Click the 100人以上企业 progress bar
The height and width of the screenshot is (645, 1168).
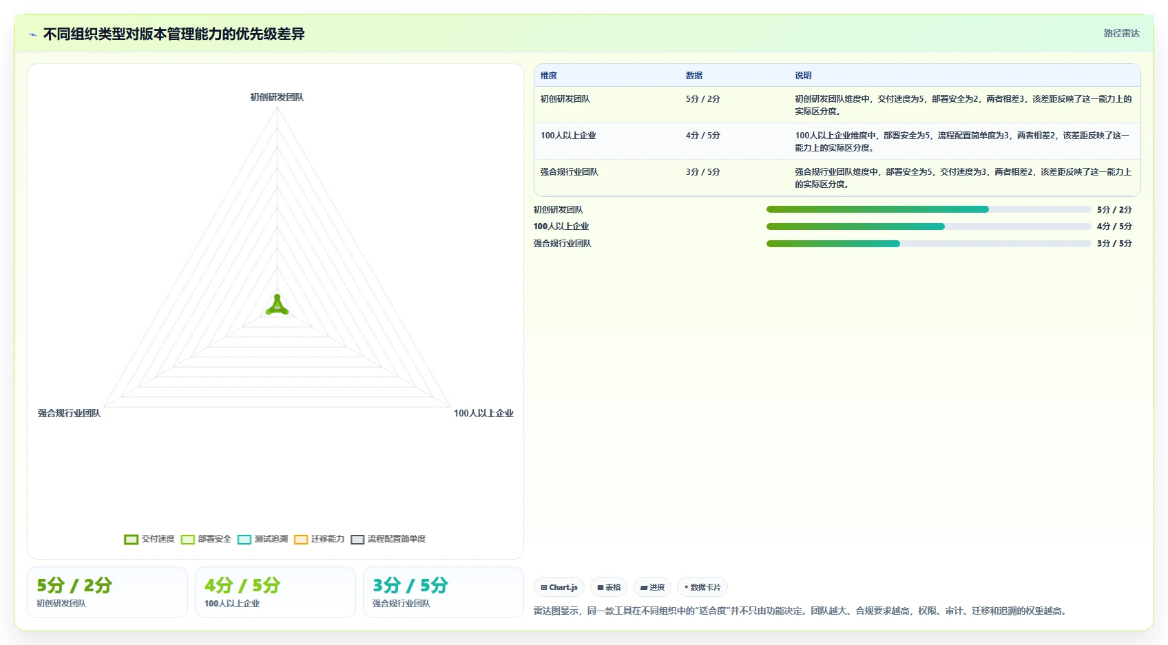coord(929,226)
